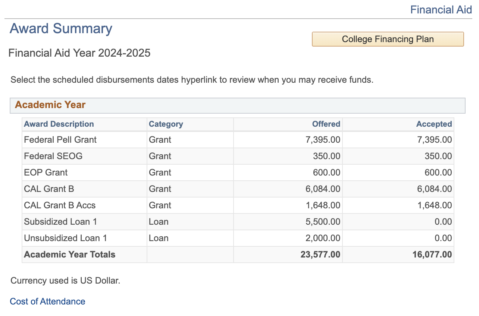This screenshot has width=479, height=316.
Task: Open the College Financing Plan
Action: coord(388,39)
